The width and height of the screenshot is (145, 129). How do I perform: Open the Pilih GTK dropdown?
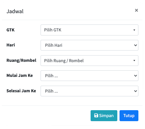pos(89,30)
